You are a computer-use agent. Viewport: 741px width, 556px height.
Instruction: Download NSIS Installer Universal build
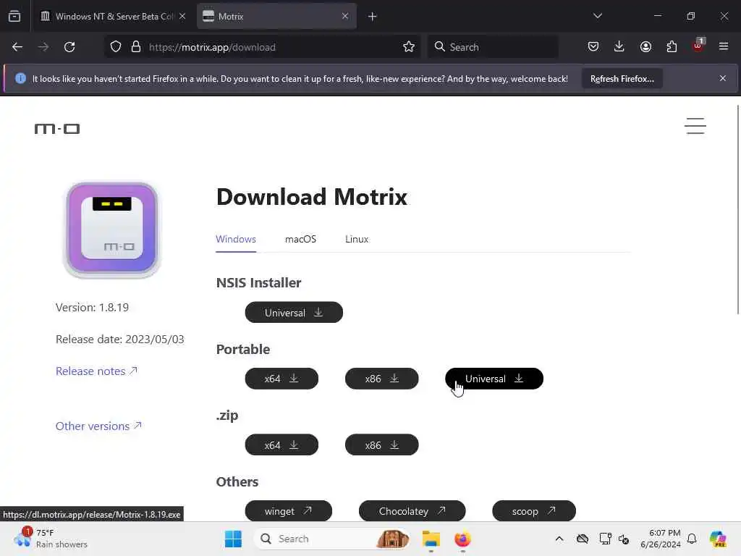click(x=294, y=313)
